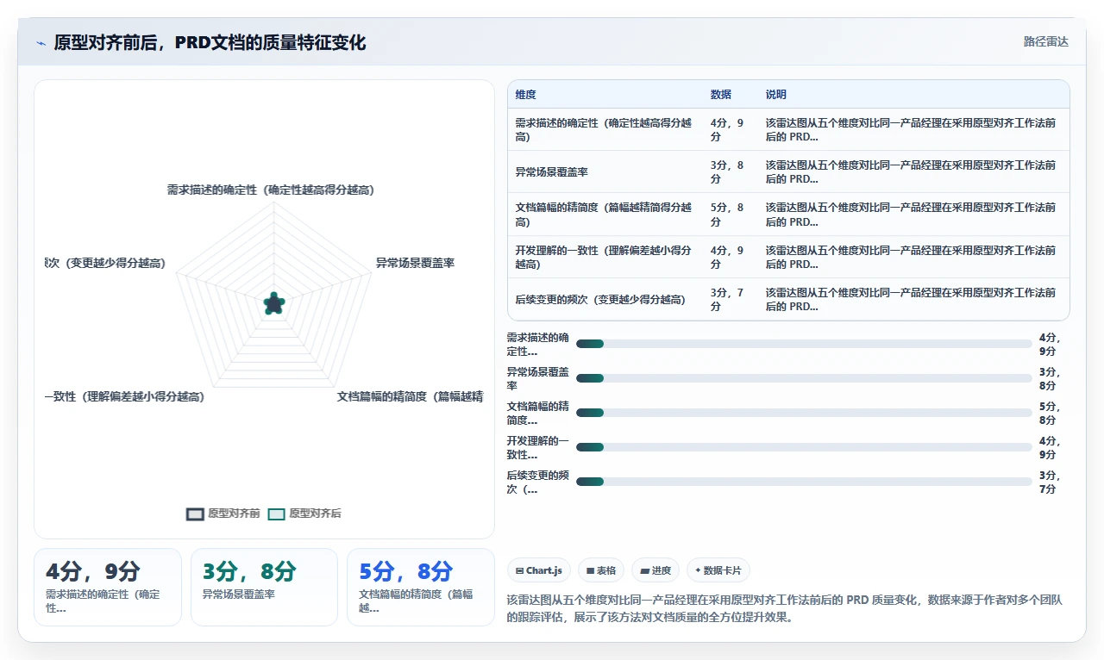Click the 文档篇幅的精简度 radar axis label
The height and width of the screenshot is (660, 1104).
410,396
